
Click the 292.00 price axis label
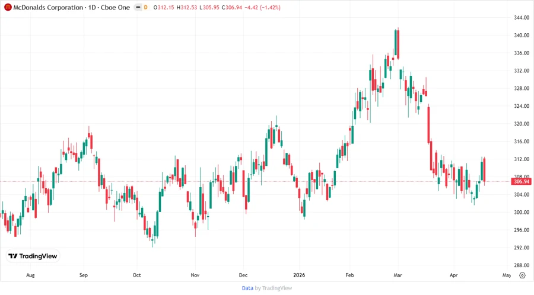(522, 248)
